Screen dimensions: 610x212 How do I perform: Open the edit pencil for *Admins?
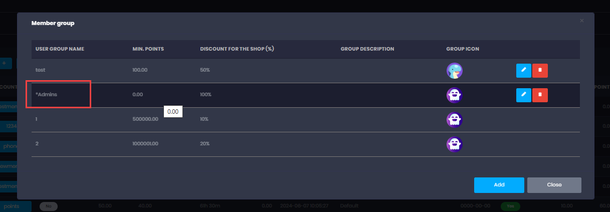coord(523,95)
